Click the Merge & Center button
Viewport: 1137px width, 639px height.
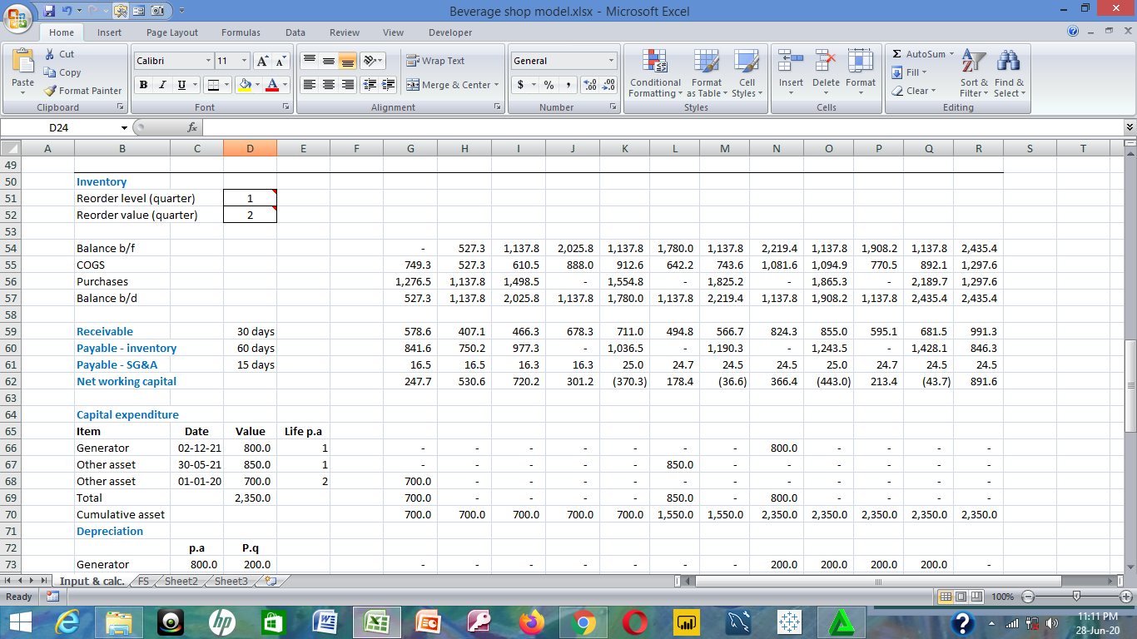pyautogui.click(x=450, y=85)
